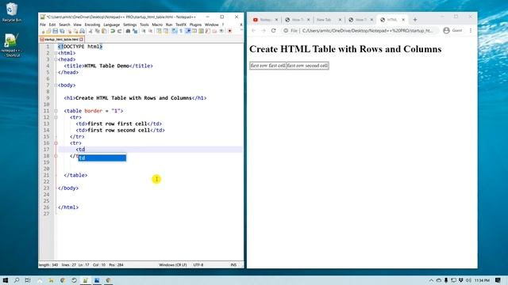The width and height of the screenshot is (508, 285).
Task: Click 'UTF-8' encoding in the status bar
Action: coord(198,264)
